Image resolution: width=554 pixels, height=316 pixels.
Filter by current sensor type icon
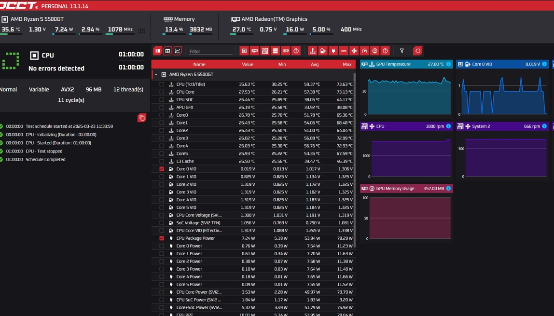click(x=344, y=51)
